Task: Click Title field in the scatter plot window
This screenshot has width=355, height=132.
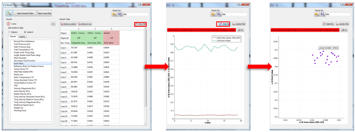Action: (340, 14)
